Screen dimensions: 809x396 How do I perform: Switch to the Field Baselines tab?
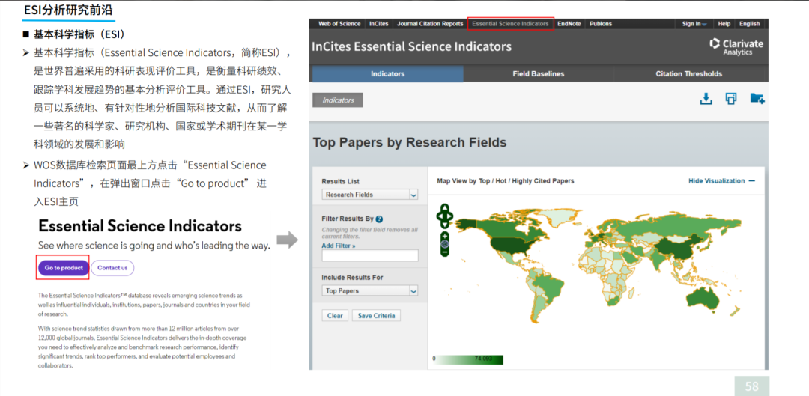538,74
